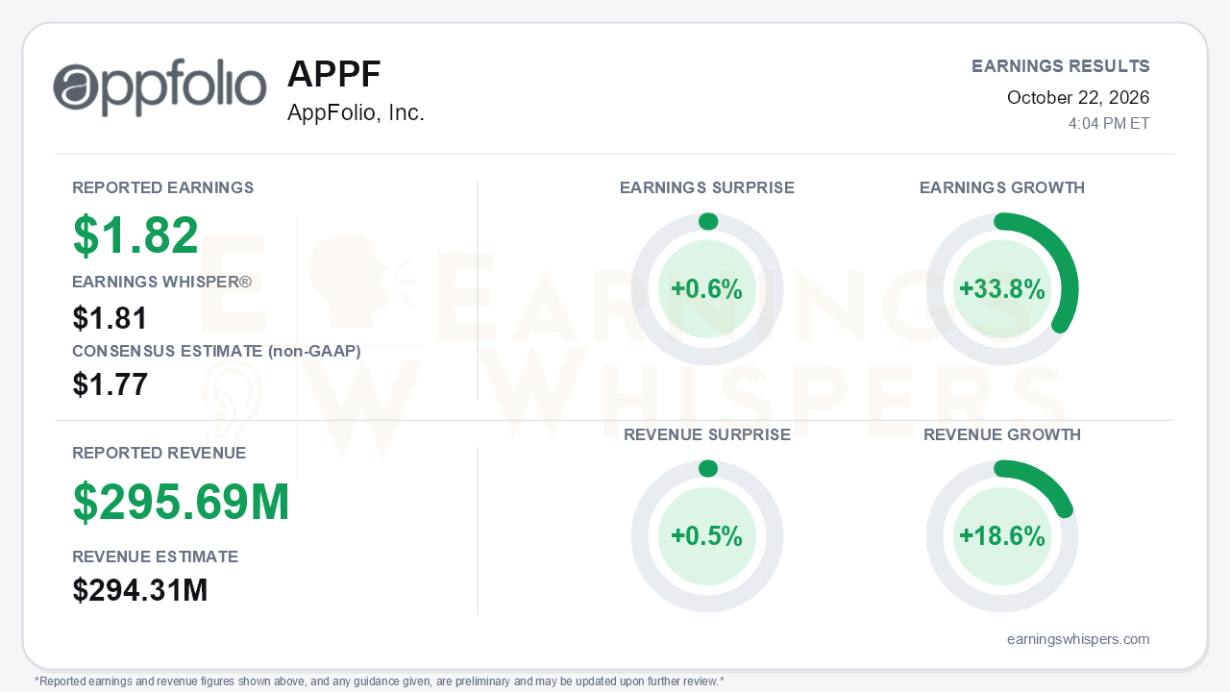
Task: Click the Revenue Surprise heading
Action: click(x=707, y=434)
